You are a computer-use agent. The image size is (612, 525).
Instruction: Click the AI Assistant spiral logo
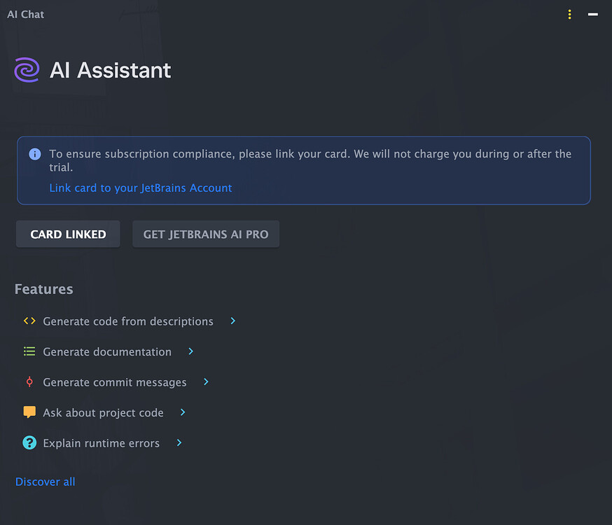point(27,70)
